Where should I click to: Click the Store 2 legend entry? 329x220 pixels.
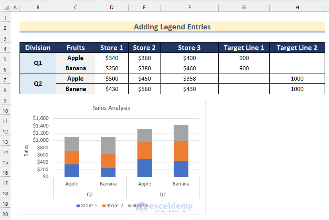pos(113,206)
